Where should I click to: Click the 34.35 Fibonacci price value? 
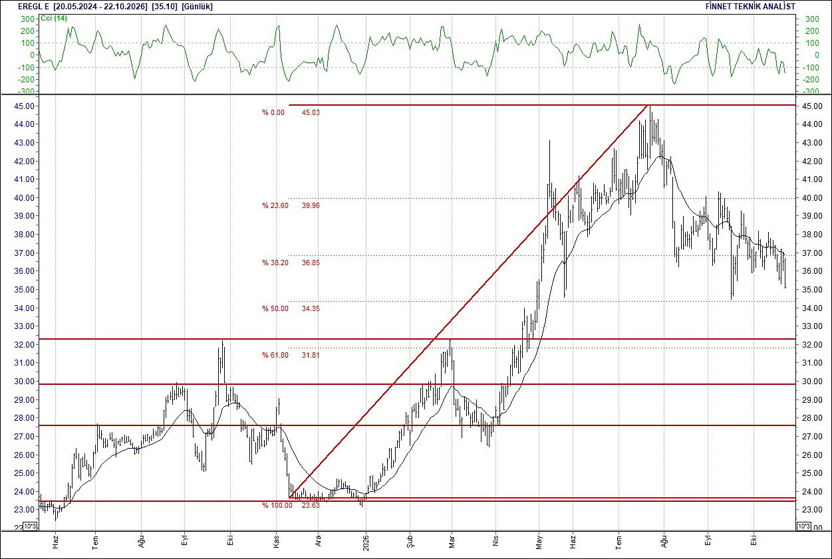click(311, 308)
